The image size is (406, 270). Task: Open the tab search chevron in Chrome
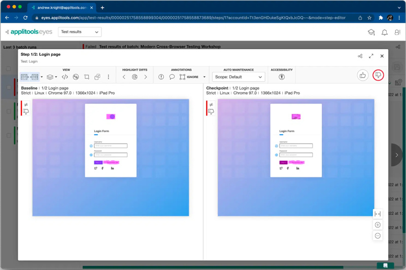point(399,8)
